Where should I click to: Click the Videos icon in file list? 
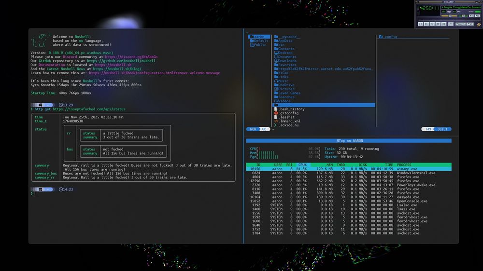(x=276, y=101)
